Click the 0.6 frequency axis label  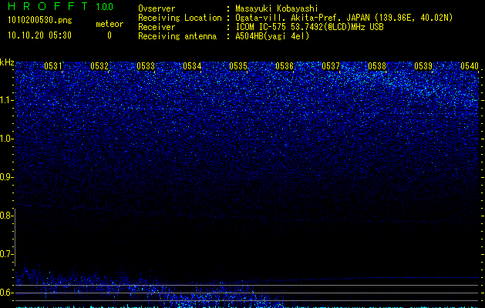tap(7, 293)
